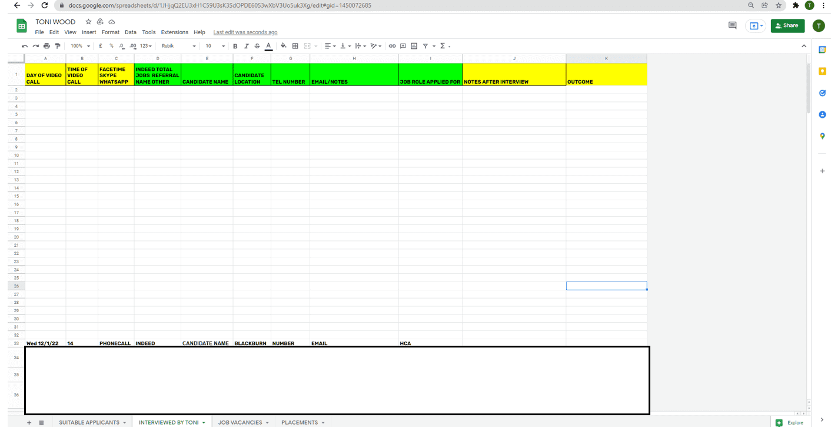Select the OUTCOME header cell
This screenshot has width=831, height=427.
coord(606,75)
